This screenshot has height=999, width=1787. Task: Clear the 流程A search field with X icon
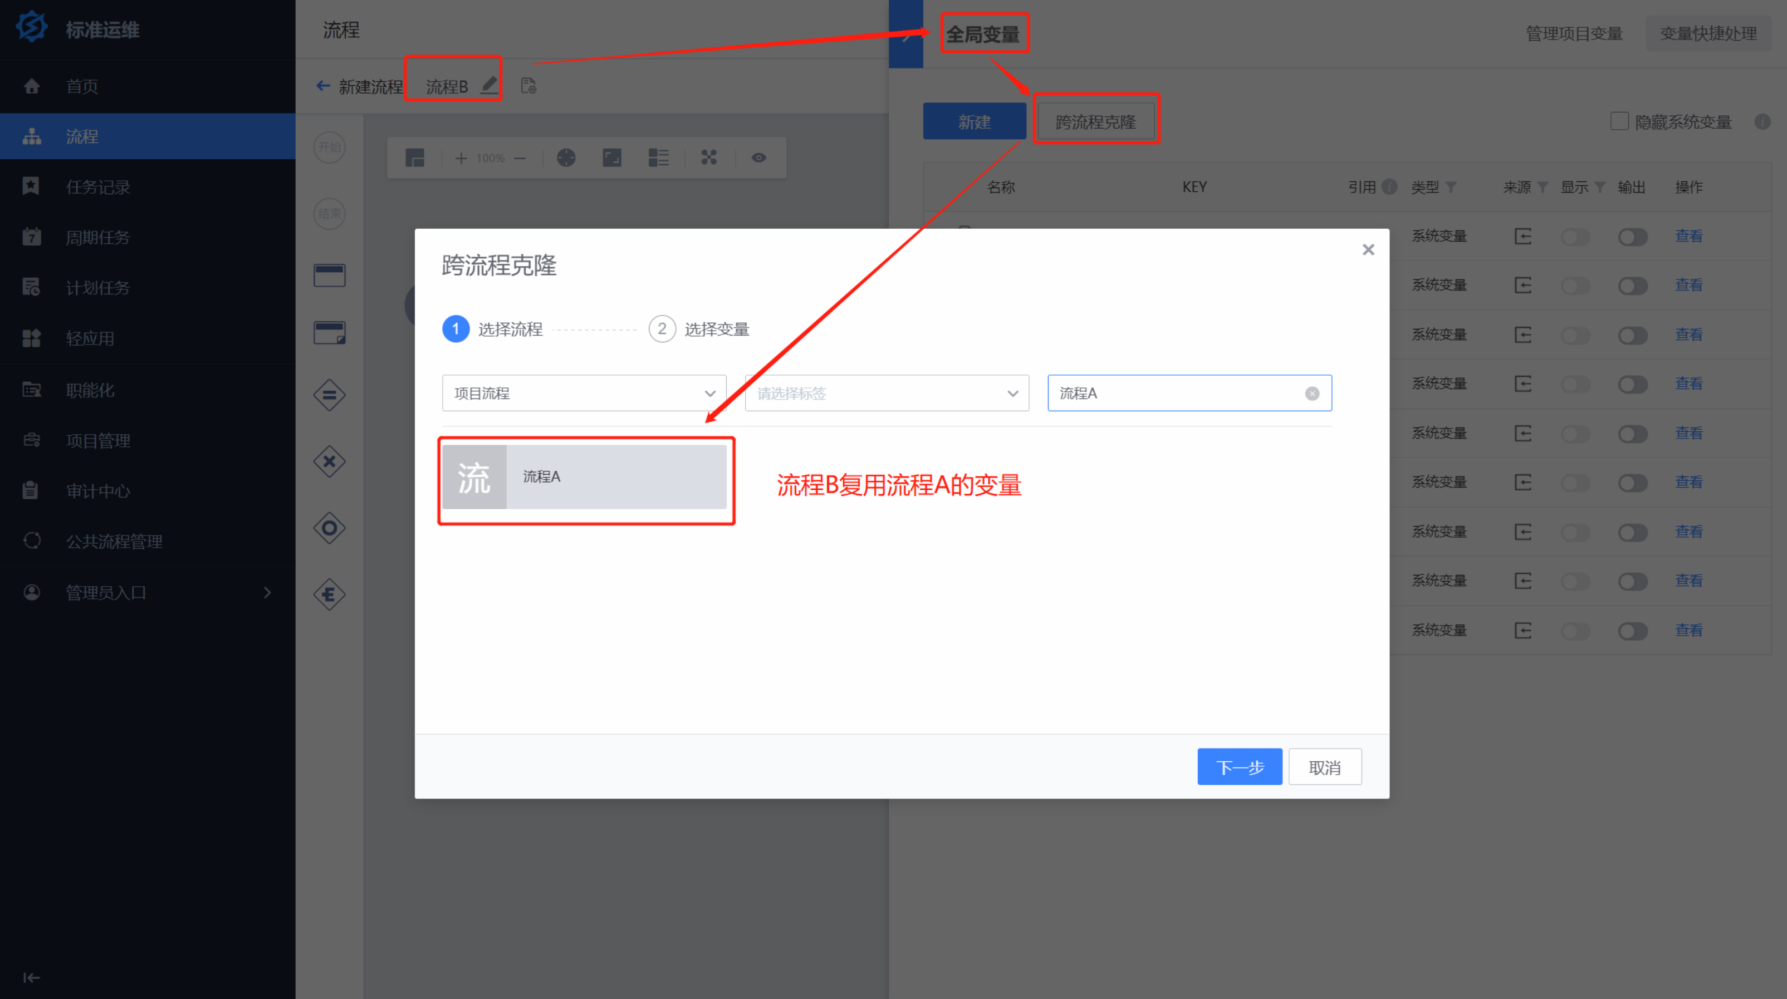tap(1312, 394)
